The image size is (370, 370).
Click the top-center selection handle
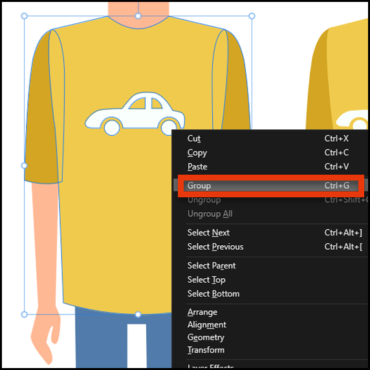(138, 16)
